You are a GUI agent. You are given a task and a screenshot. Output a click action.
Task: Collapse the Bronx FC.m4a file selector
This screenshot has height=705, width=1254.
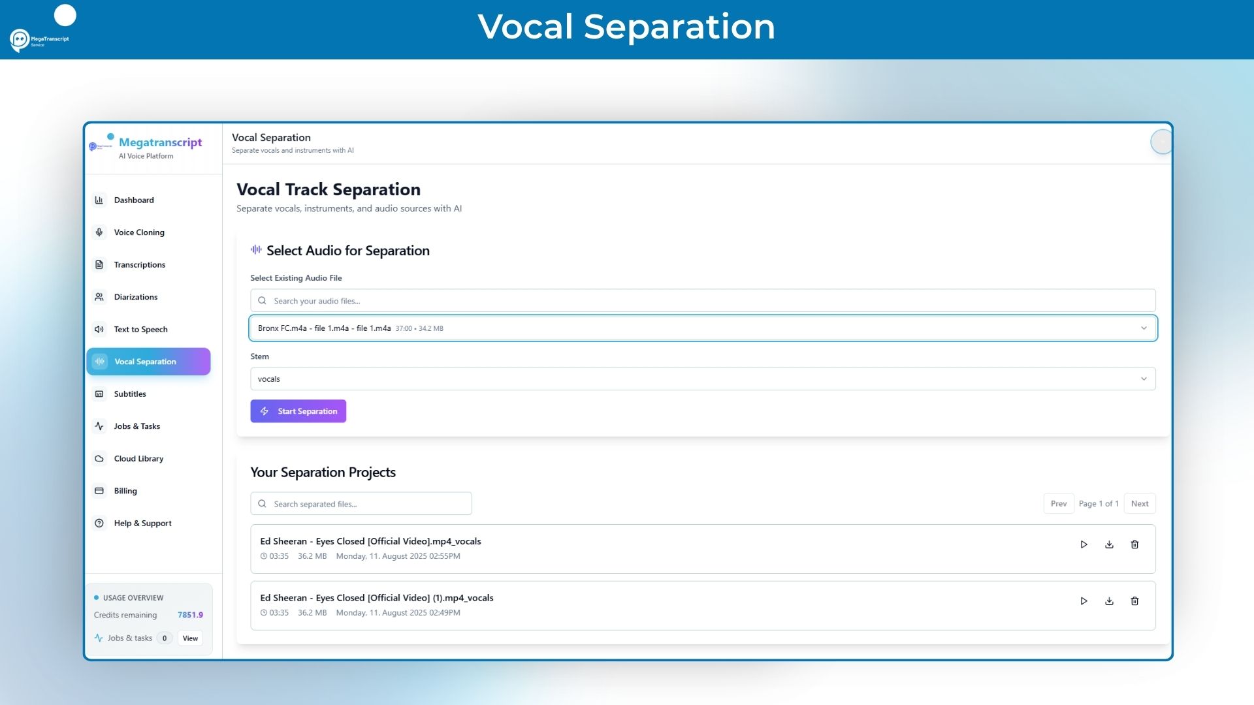coord(1144,328)
